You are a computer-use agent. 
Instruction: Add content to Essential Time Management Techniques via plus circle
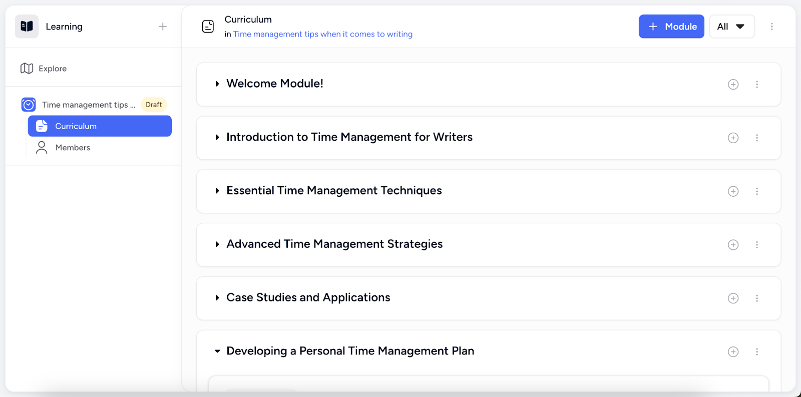click(x=732, y=191)
